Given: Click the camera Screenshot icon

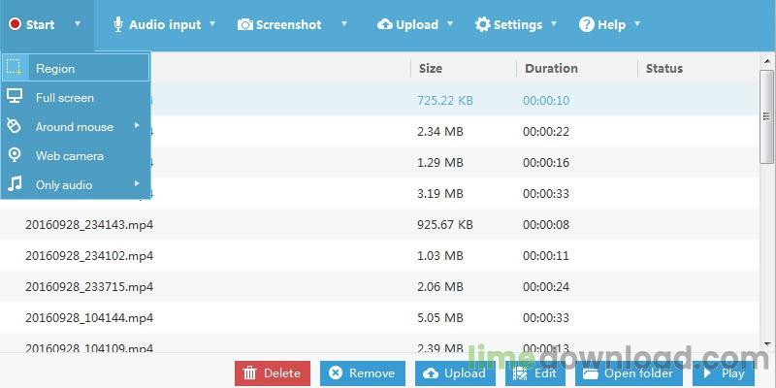Looking at the screenshot, I should click(x=245, y=25).
